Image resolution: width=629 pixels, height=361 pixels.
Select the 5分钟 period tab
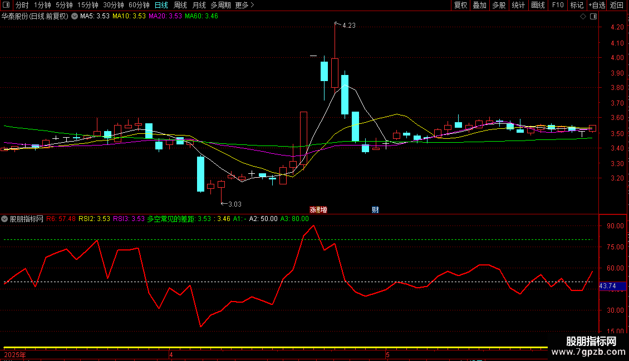click(64, 5)
